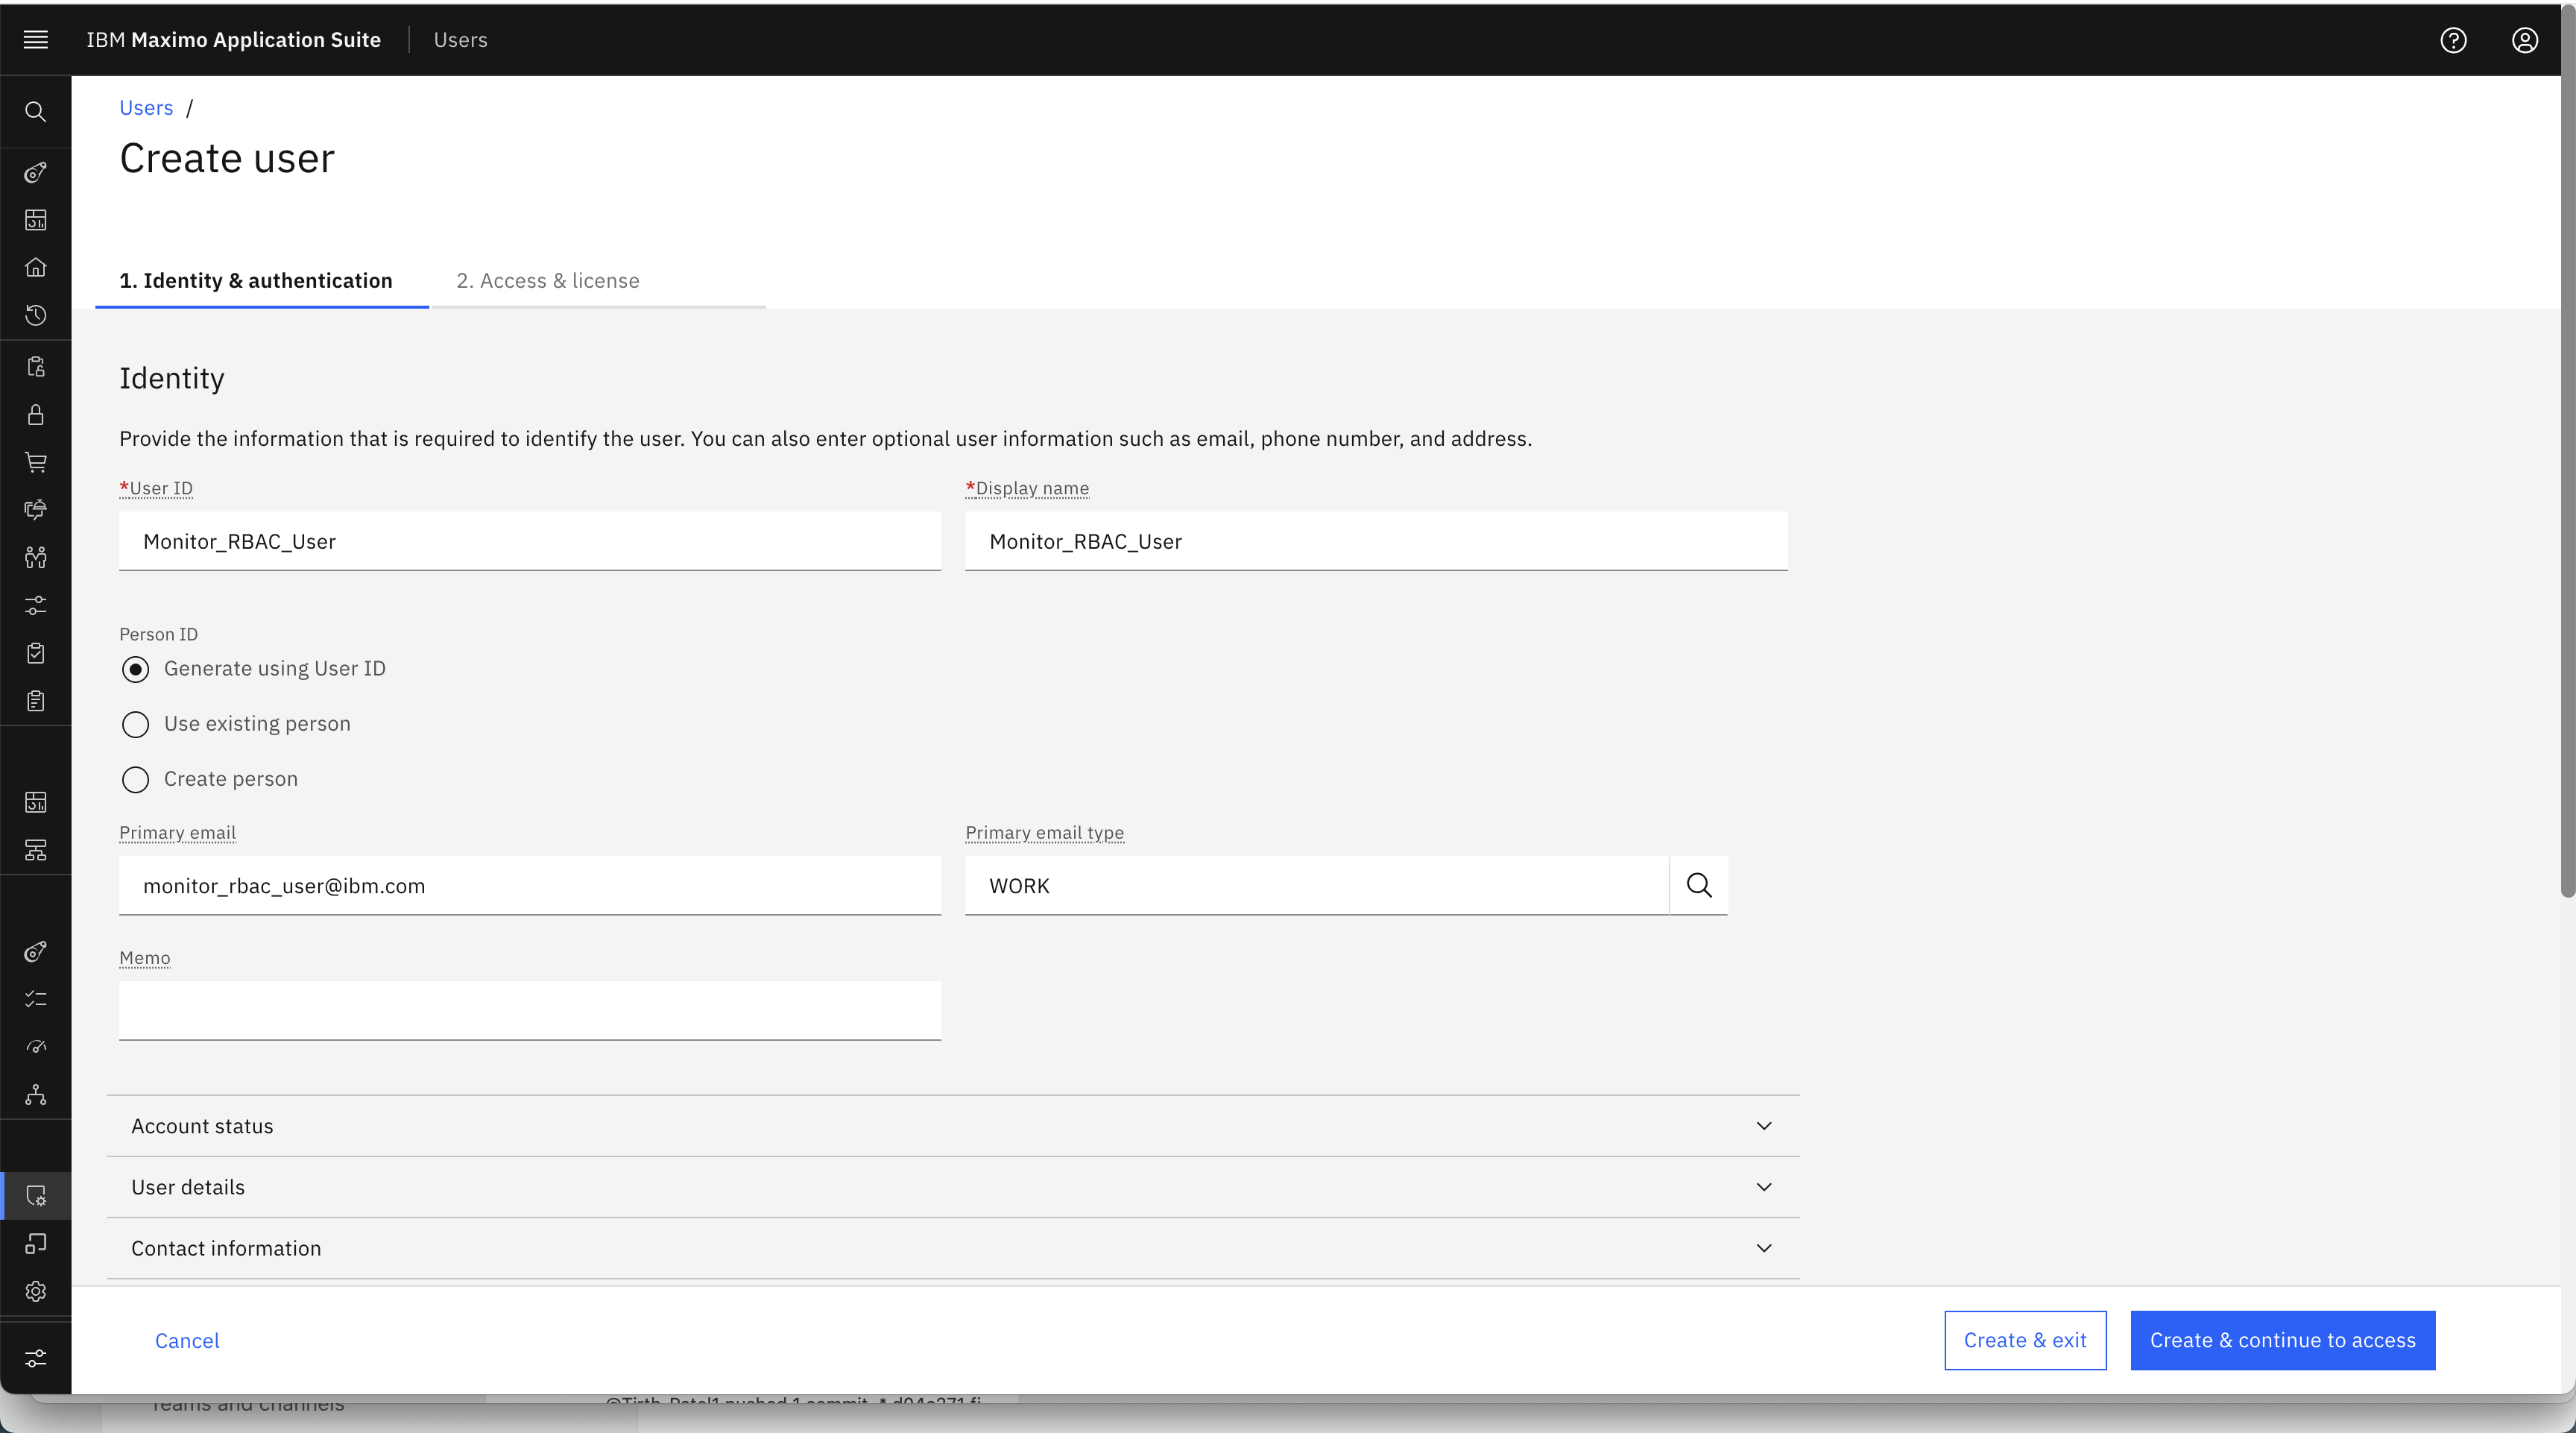Expand the Contact information section
Screen dimensions: 2576x1433
click(953, 1248)
